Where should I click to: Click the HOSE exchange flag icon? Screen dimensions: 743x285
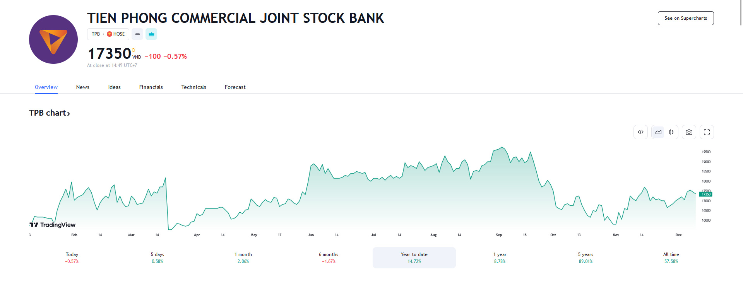[110, 34]
